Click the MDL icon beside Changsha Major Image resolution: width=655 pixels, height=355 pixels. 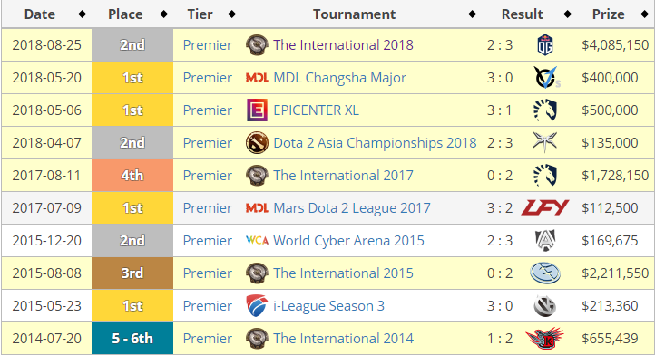[257, 78]
